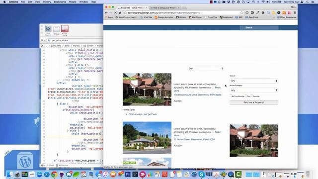This screenshot has width=318, height=179.
Task: Open Skype from the Dock
Action: tap(201, 175)
